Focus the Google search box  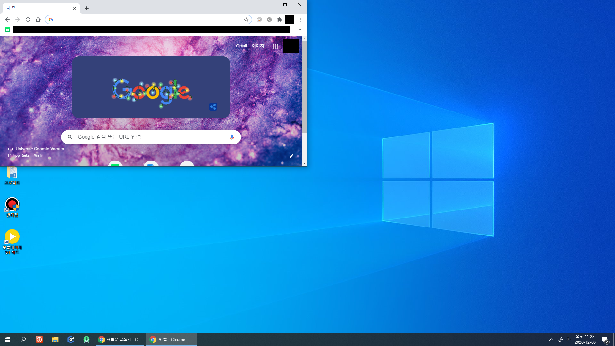[151, 137]
